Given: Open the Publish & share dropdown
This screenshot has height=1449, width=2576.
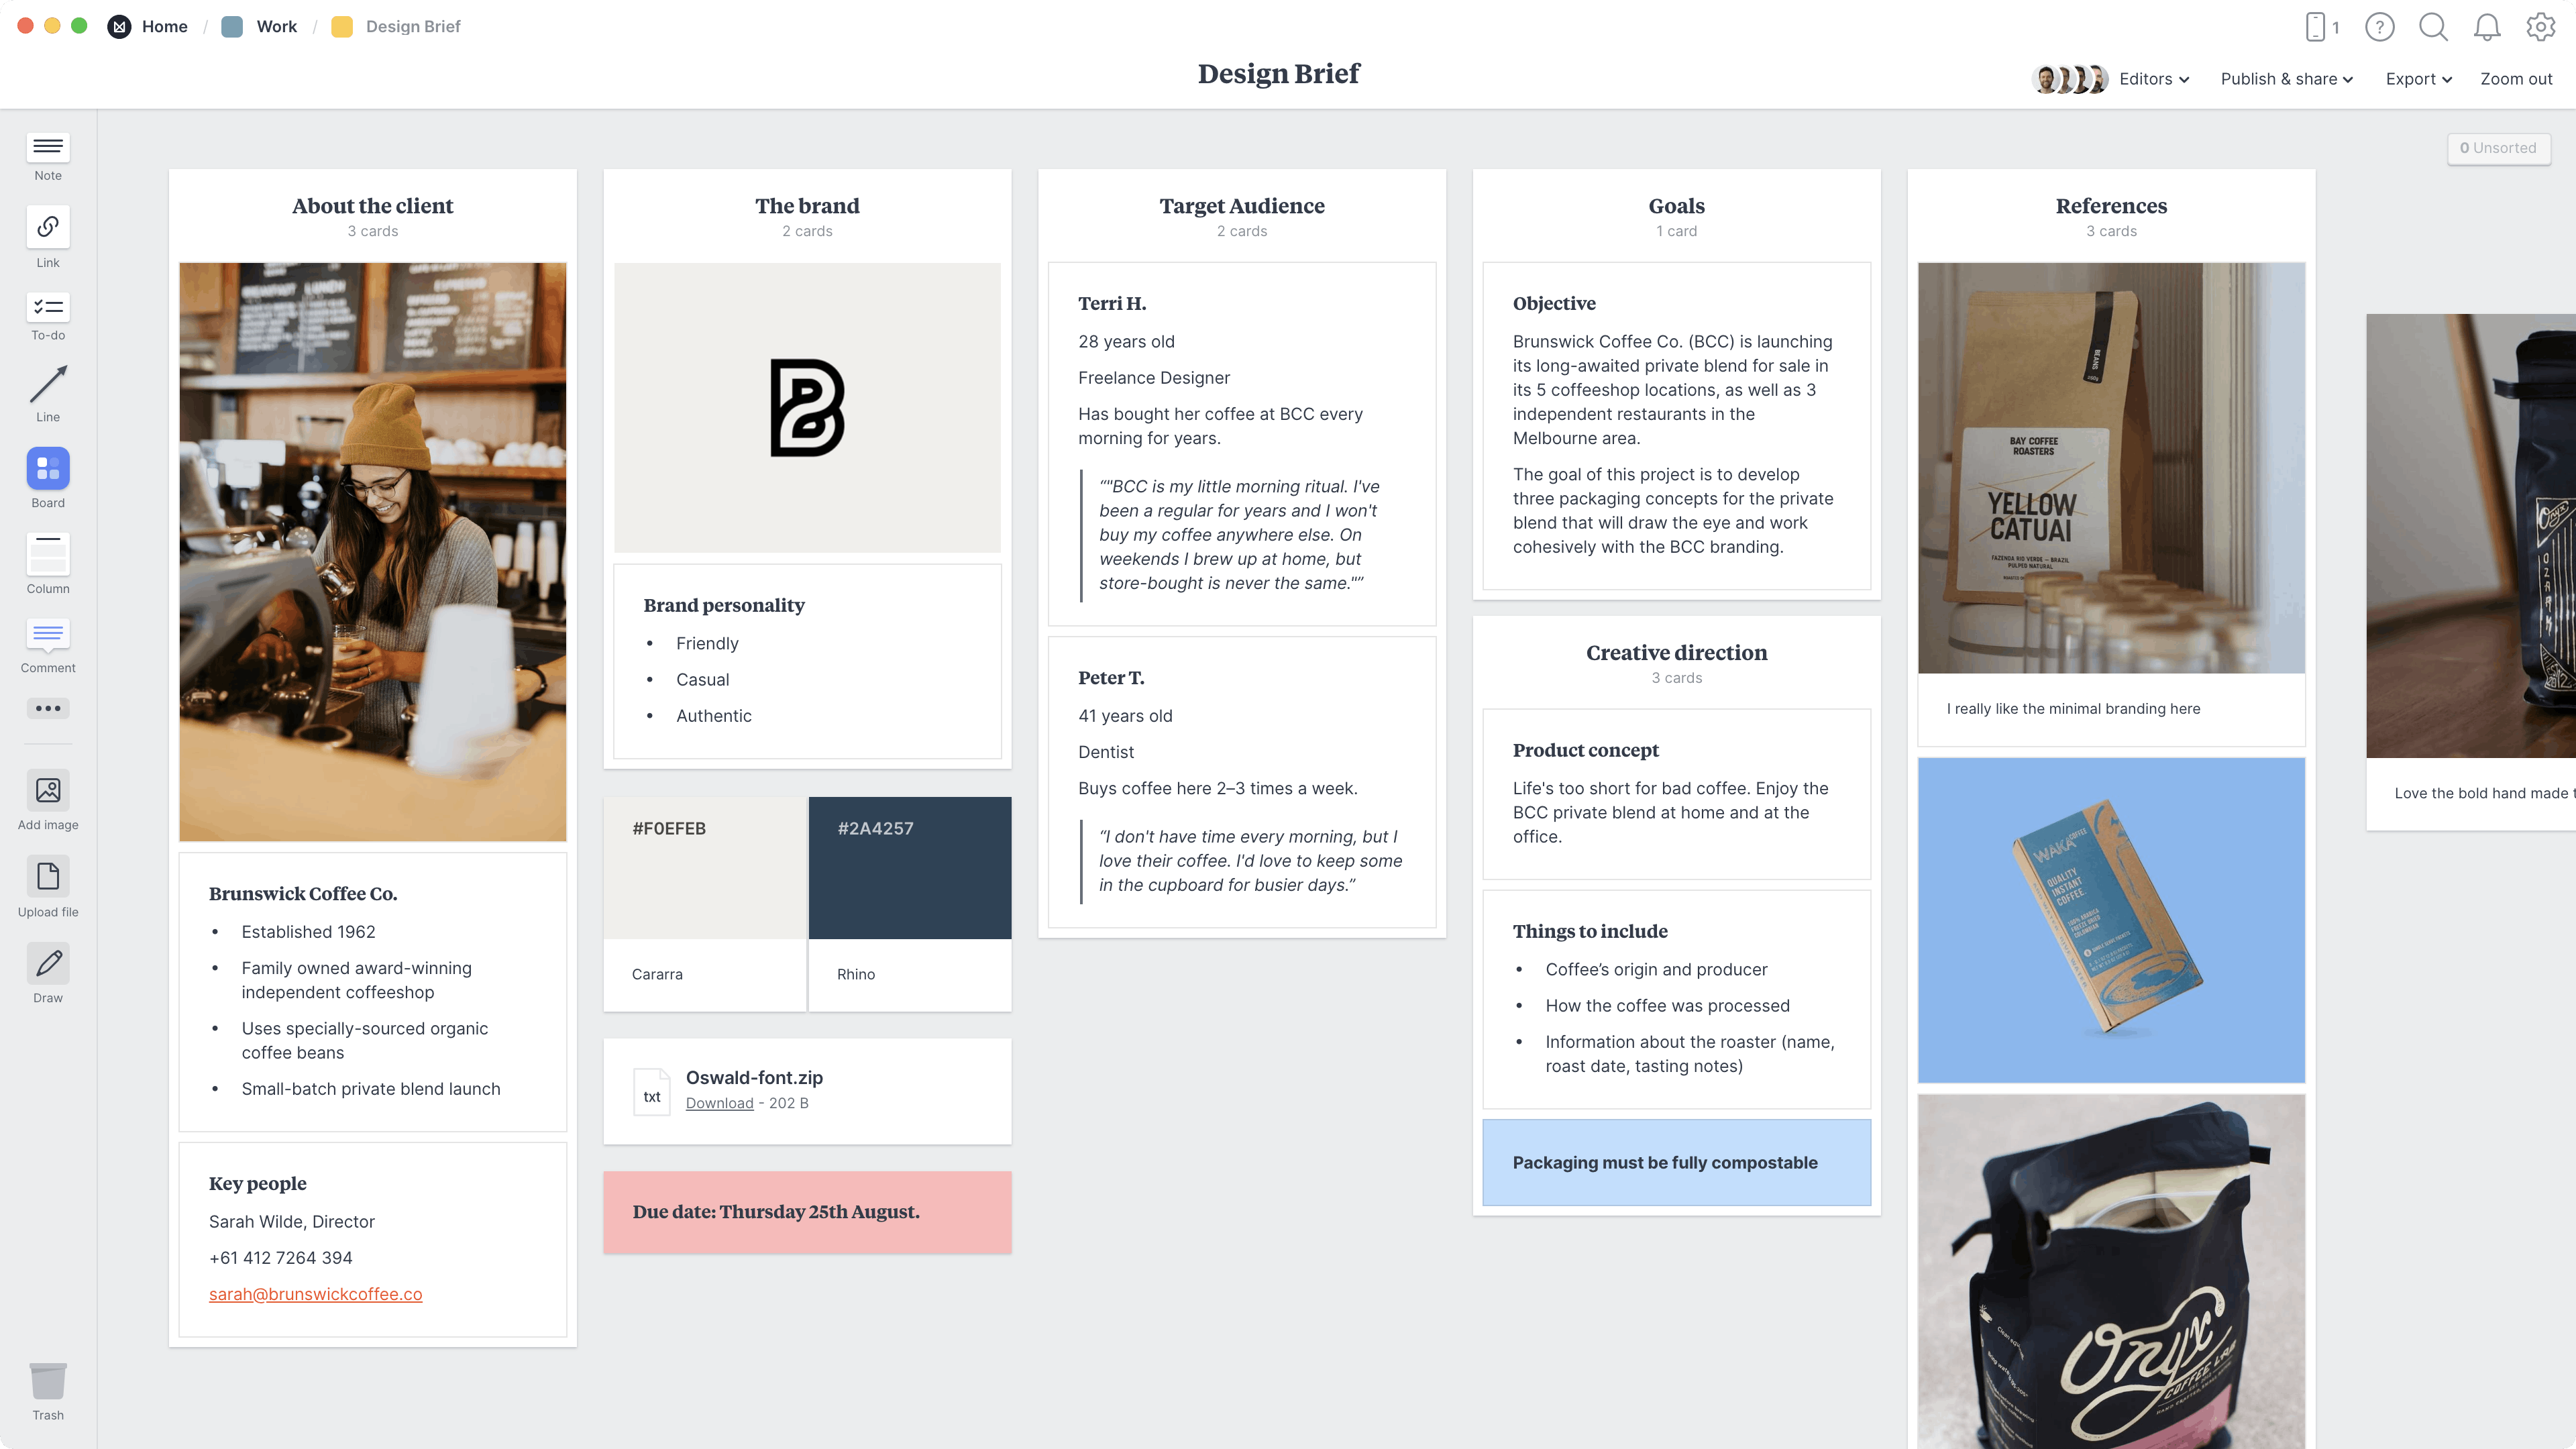Looking at the screenshot, I should click(x=2286, y=78).
